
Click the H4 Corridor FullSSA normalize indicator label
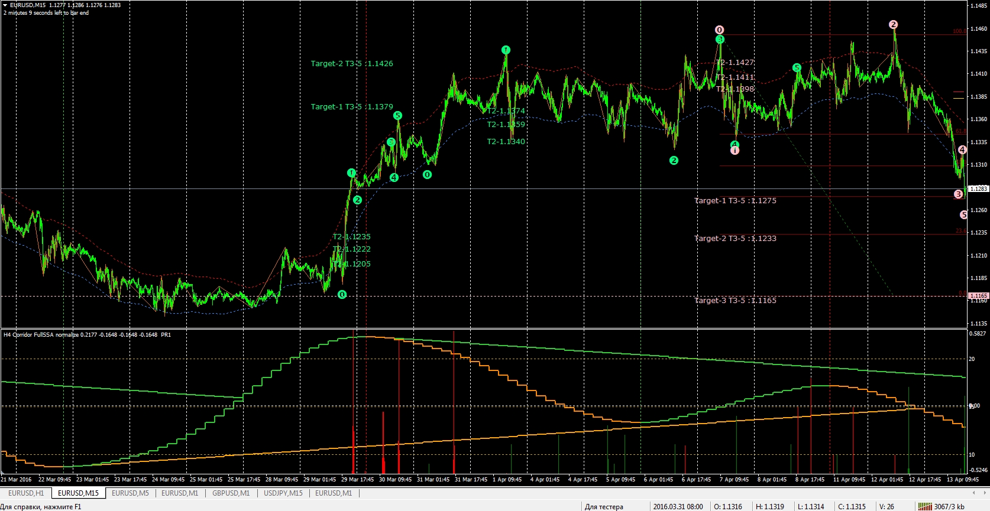87,335
